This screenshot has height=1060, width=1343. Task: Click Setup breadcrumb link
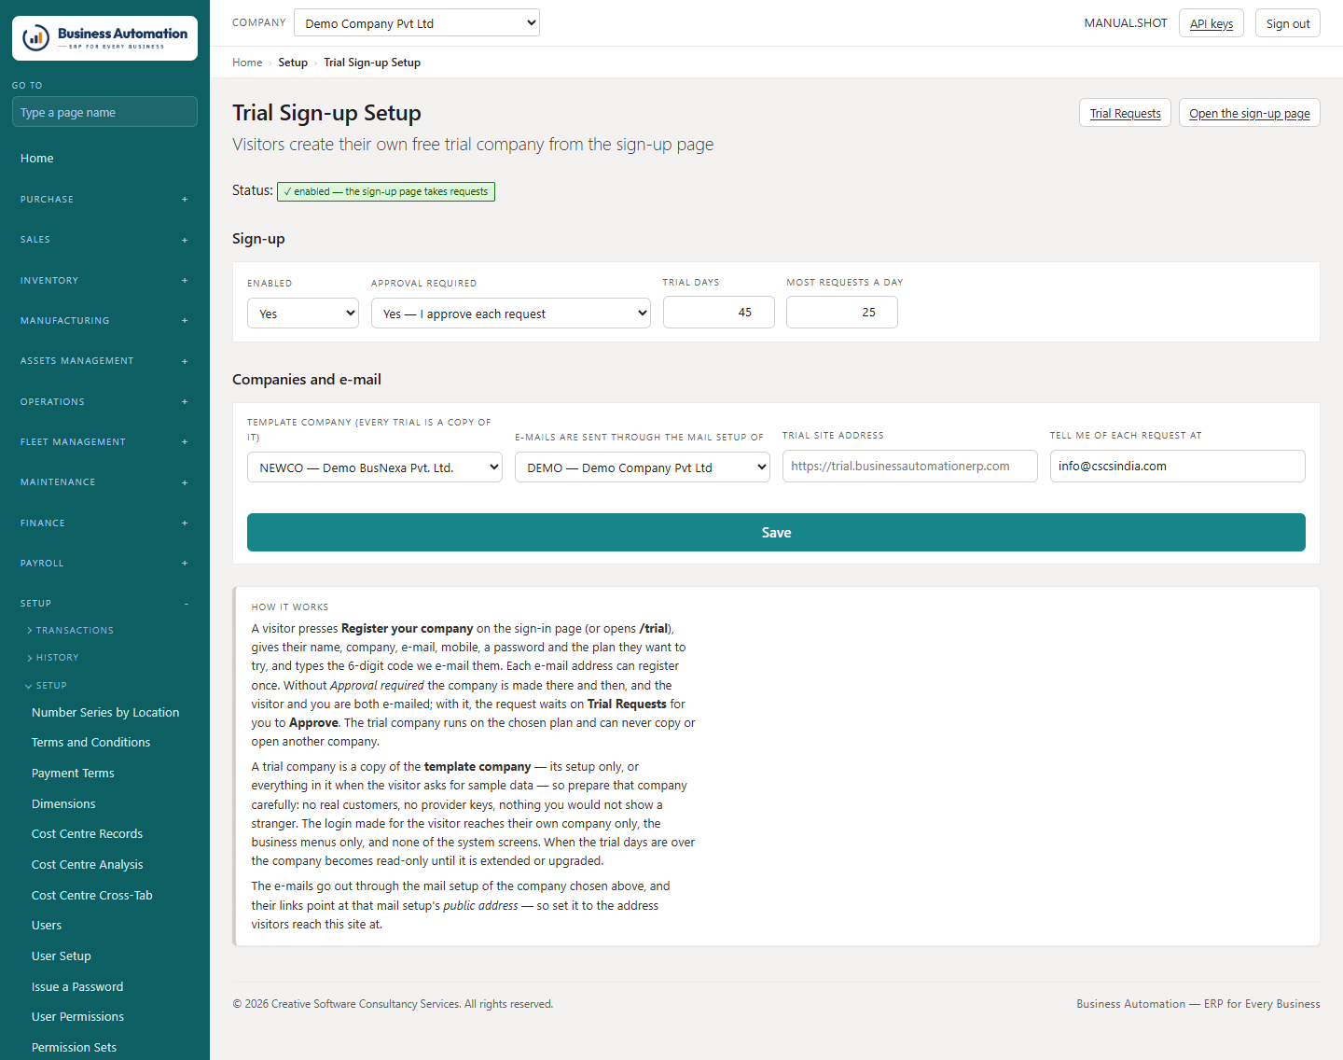click(293, 63)
